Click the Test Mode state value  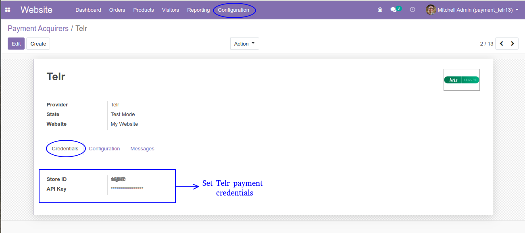(x=123, y=114)
